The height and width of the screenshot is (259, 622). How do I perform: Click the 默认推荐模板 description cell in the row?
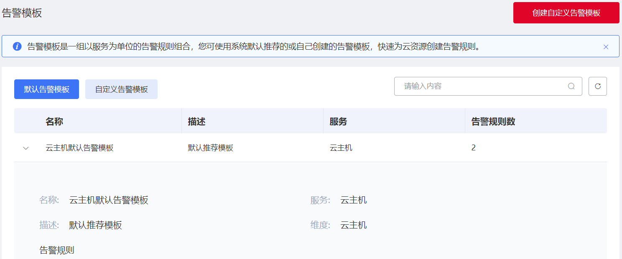coord(210,148)
